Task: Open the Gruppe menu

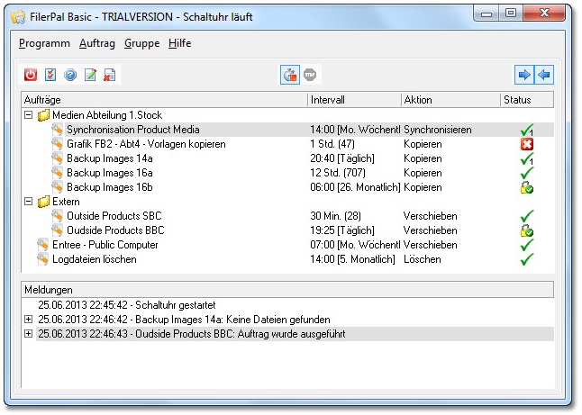Action: coord(142,43)
